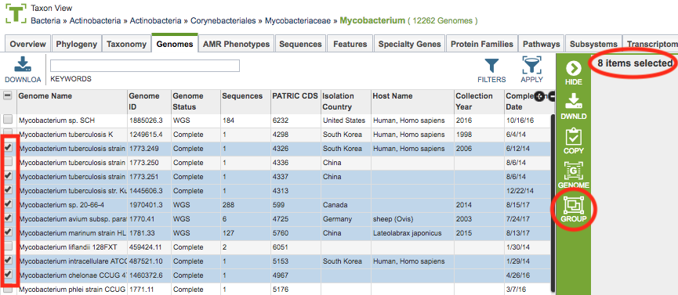Click into the Keywords search field
678x295 pixels.
coord(145,66)
